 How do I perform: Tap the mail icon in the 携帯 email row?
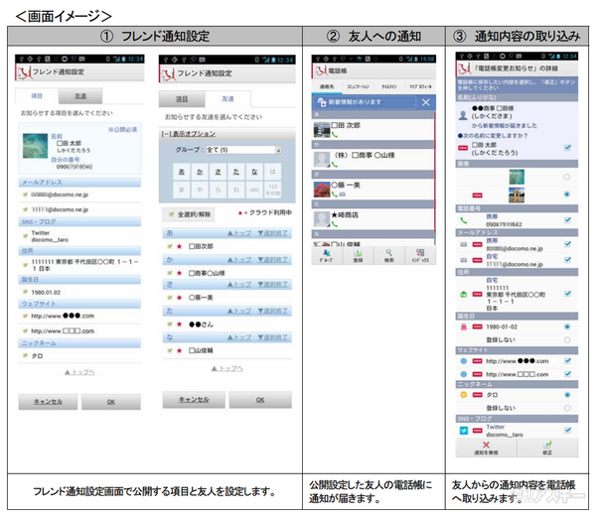pyautogui.click(x=463, y=244)
